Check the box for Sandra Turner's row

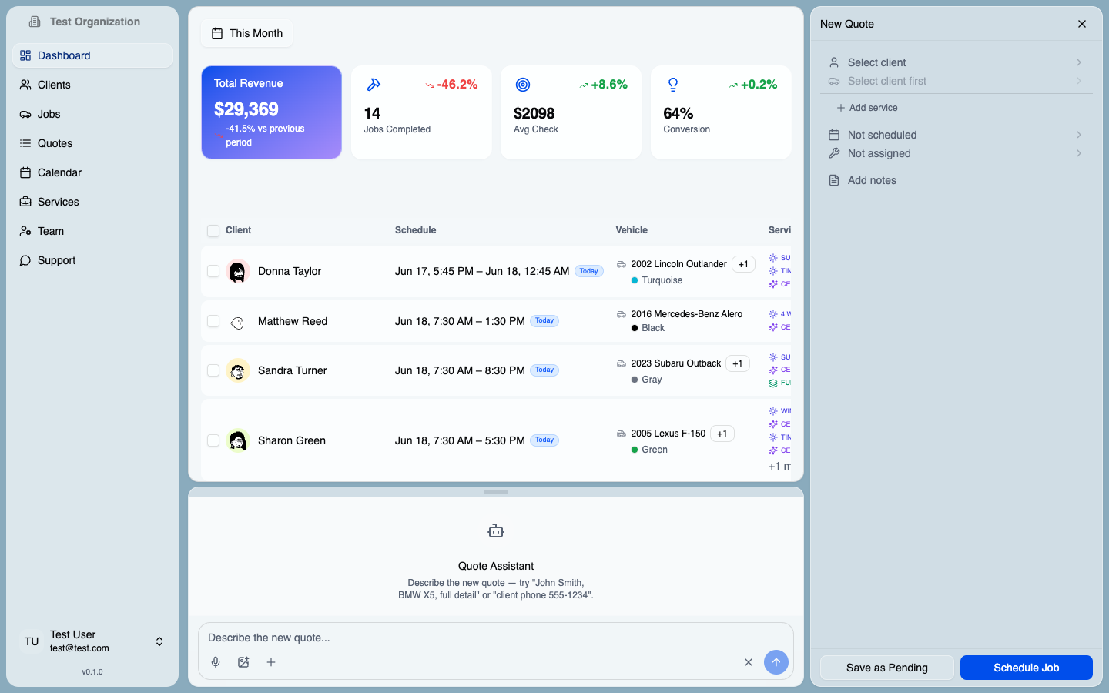213,370
